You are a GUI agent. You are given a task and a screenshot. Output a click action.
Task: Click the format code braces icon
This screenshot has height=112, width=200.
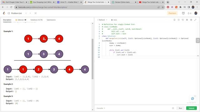pos(178,20)
